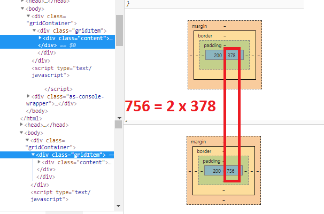
Task: Collapse lower gridContainer div node
Action: (x=27, y=140)
